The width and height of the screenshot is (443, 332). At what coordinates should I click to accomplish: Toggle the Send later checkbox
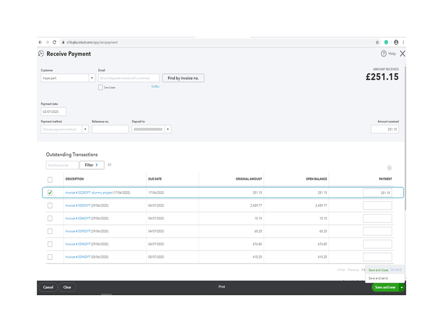[x=101, y=87]
